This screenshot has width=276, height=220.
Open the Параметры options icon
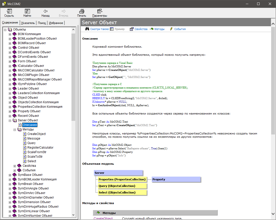click(x=100, y=11)
